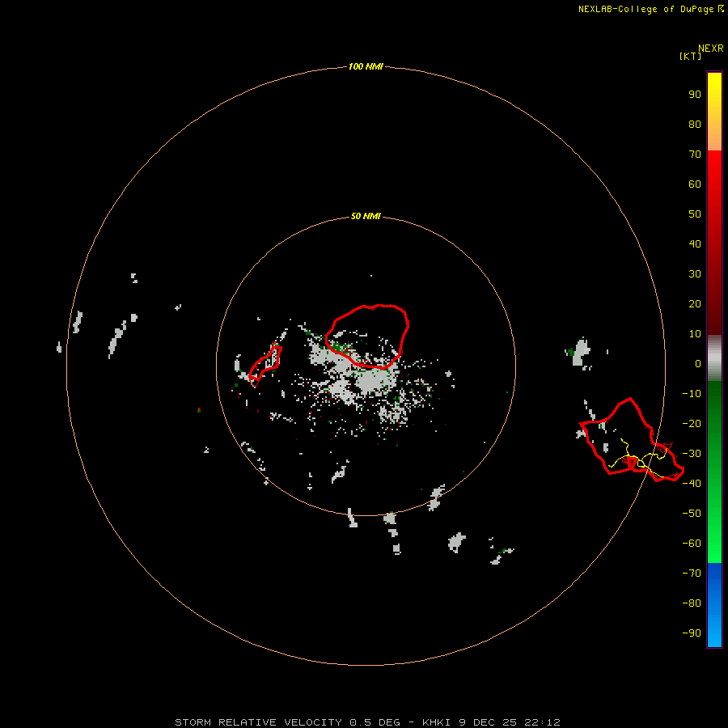This screenshot has height=728, width=728.
Task: Click the 80 knot scale value
Action: click(695, 124)
